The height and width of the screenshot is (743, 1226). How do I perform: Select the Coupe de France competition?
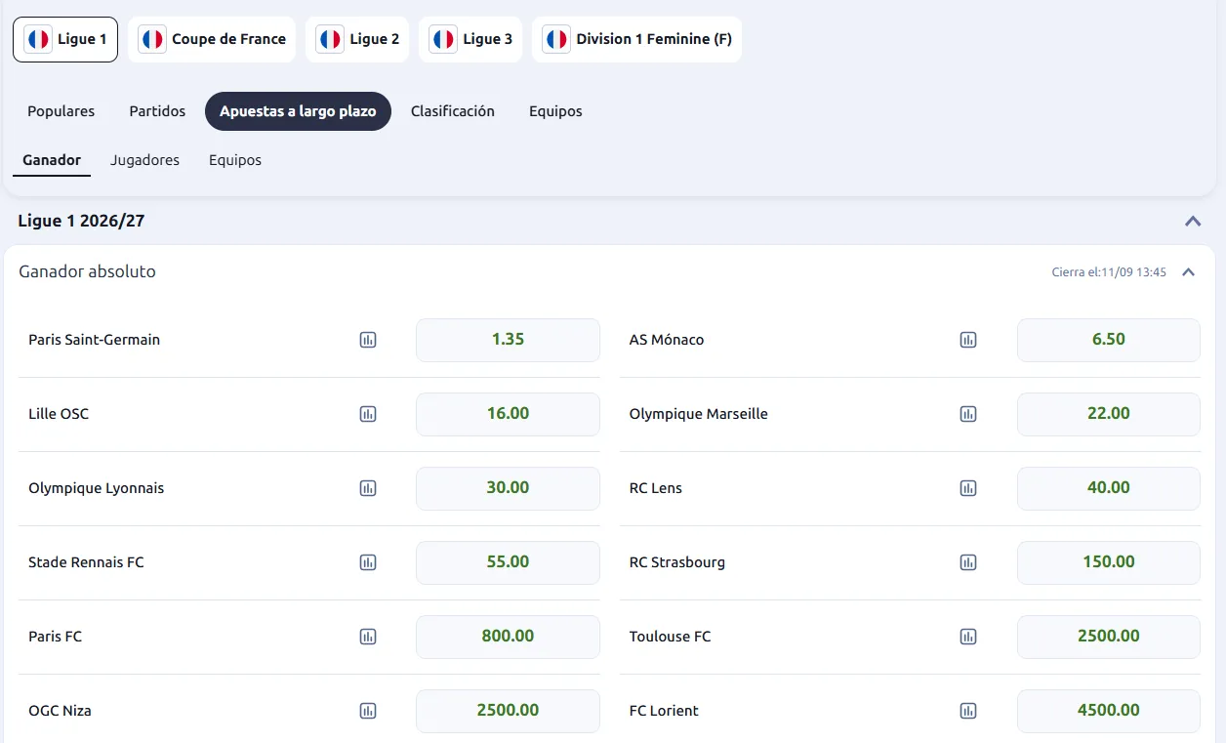pyautogui.click(x=212, y=39)
